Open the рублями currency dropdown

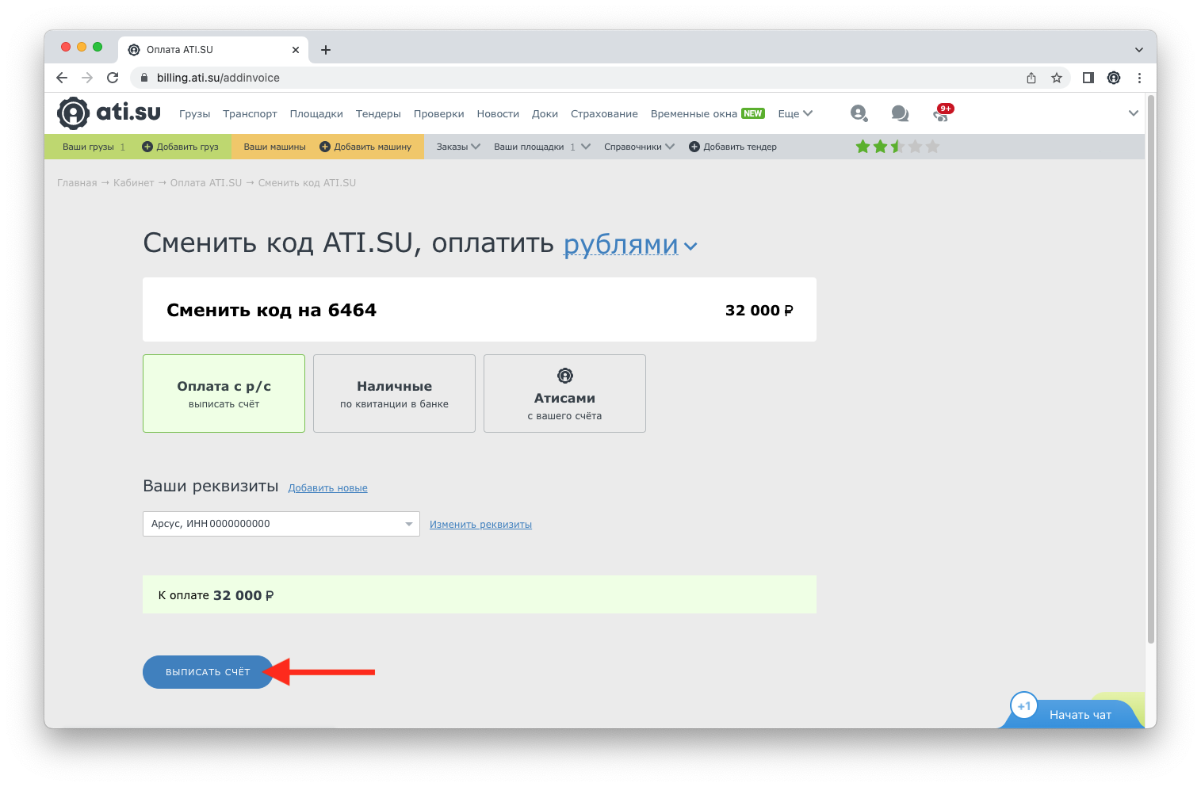[x=630, y=244]
